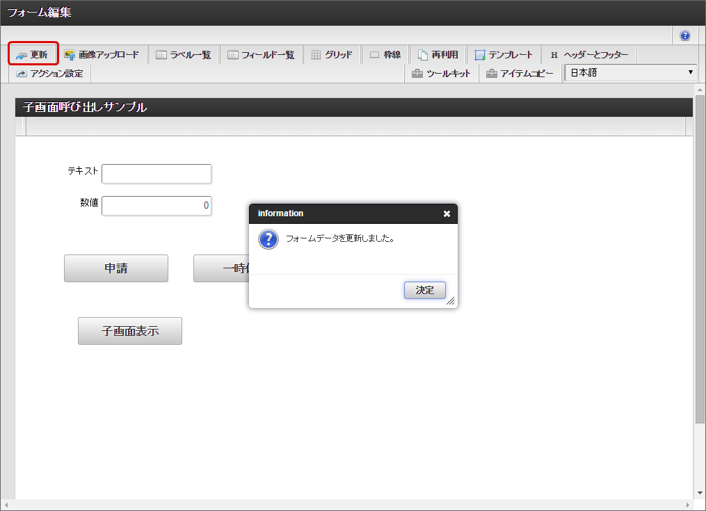Open アイテムコピー item copy

(520, 74)
